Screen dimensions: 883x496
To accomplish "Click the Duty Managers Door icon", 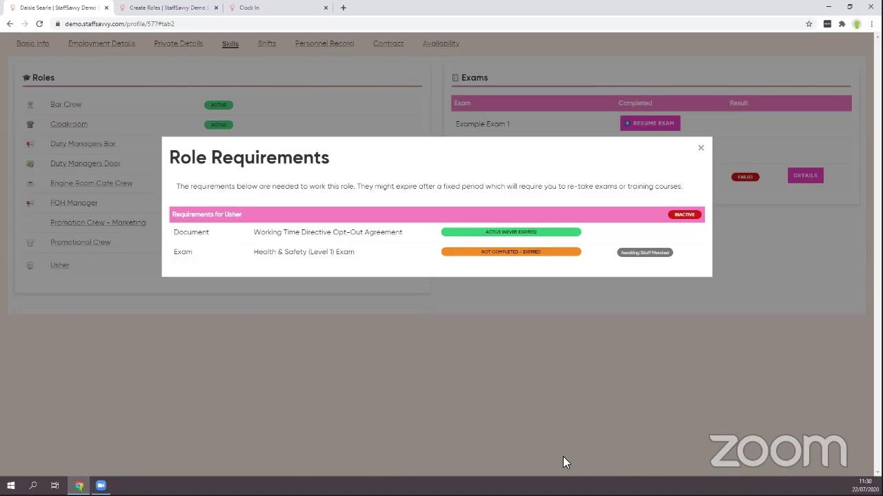I will click(x=30, y=163).
